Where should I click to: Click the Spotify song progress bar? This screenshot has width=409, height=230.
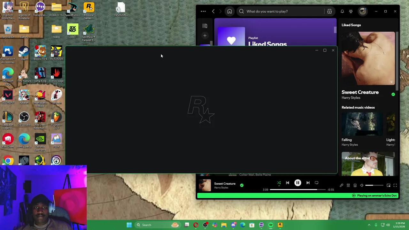pyautogui.click(x=298, y=190)
